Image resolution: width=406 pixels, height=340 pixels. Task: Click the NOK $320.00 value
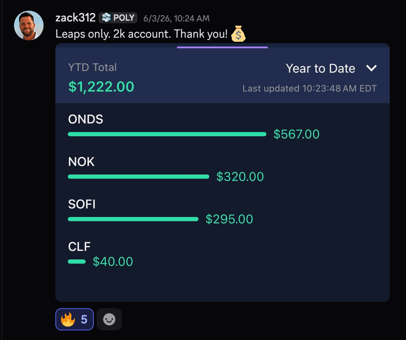pyautogui.click(x=240, y=177)
